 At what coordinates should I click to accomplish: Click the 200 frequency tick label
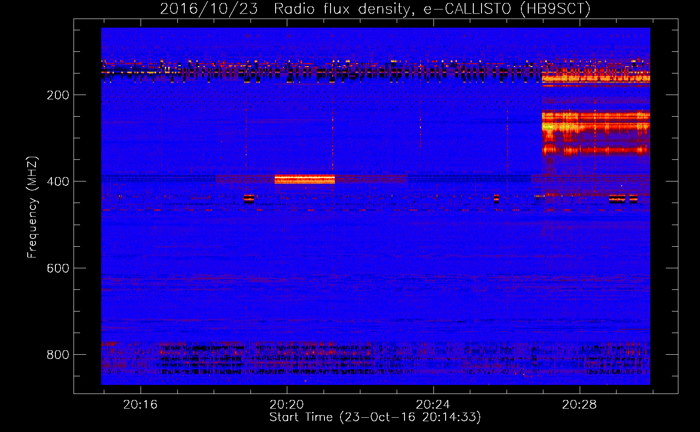point(58,95)
